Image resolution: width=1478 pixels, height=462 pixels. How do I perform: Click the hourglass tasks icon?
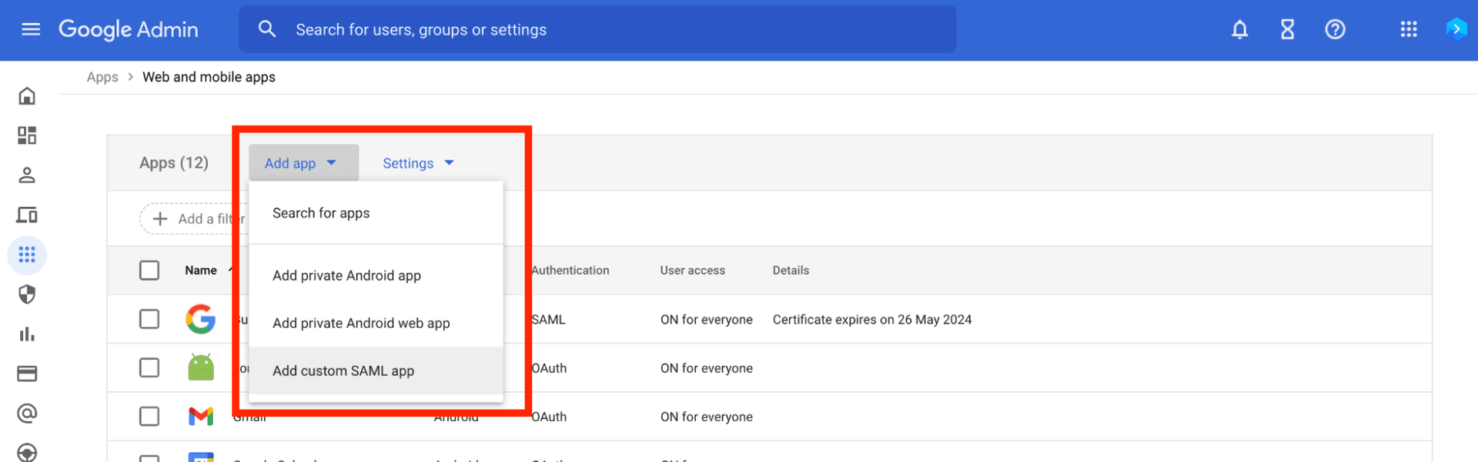point(1287,29)
